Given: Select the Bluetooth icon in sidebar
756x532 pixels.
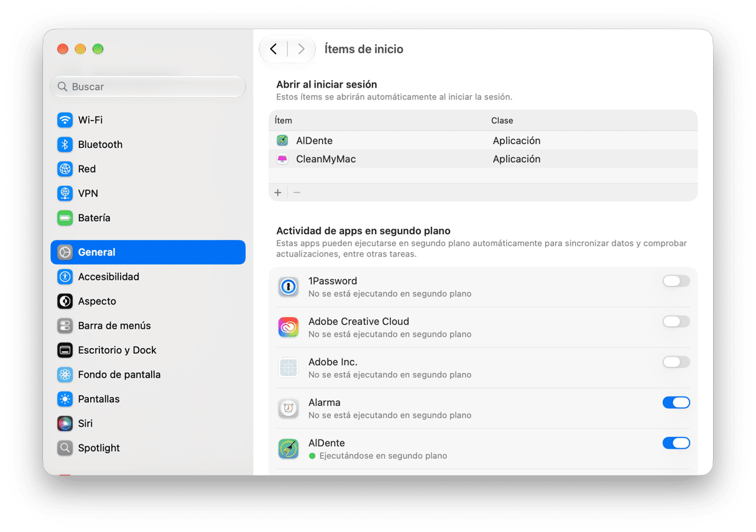Looking at the screenshot, I should click(65, 144).
